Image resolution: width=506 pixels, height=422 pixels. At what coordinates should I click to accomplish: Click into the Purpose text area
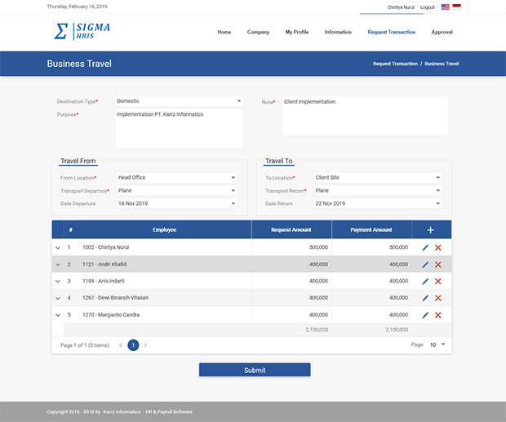(179, 128)
